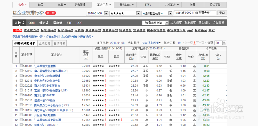Image resolution: width=258 pixels, height=126 pixels.
Task: Open the 选择观察列表 dropdown
Action: 167,23
